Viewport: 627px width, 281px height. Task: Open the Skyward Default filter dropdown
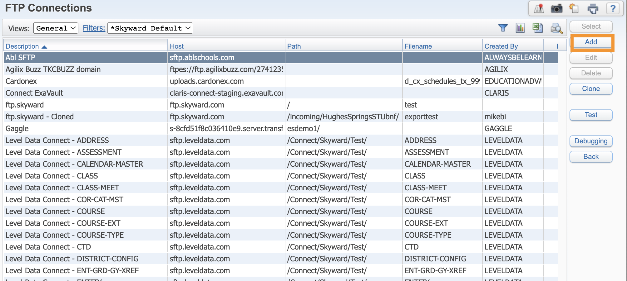pos(150,28)
